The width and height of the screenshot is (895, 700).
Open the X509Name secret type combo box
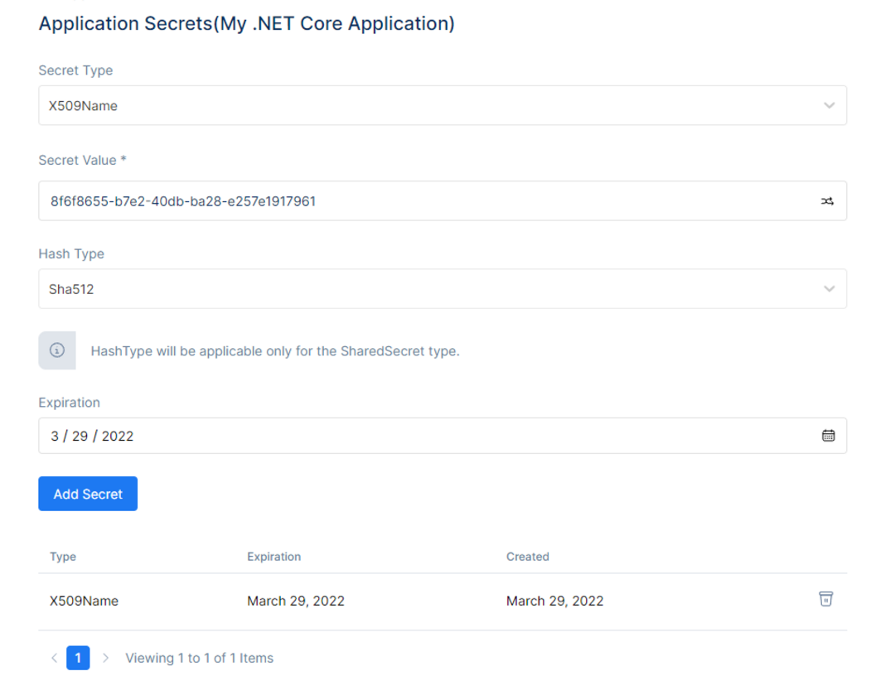[x=443, y=105]
